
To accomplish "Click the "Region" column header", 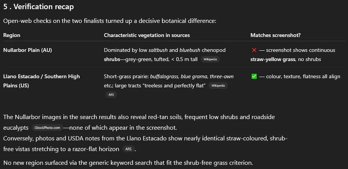I will (12, 35).
